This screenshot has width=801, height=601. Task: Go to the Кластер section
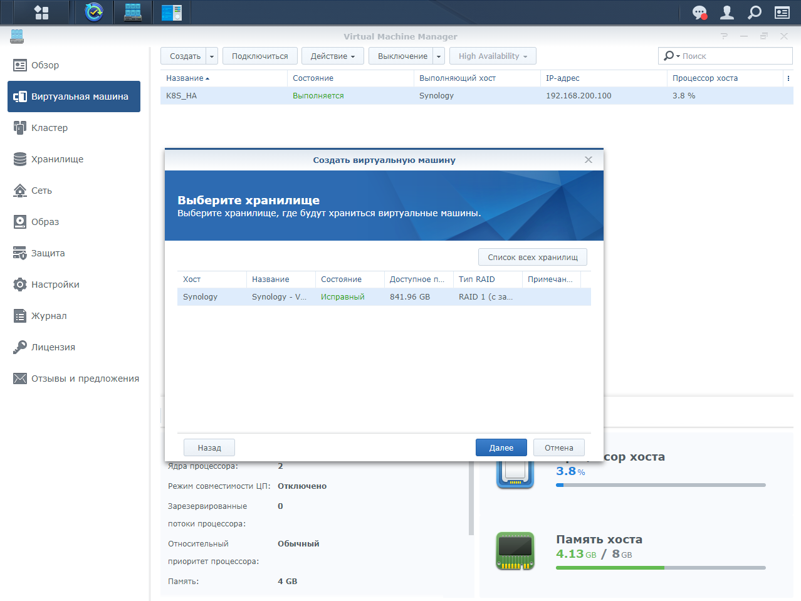tap(74, 128)
